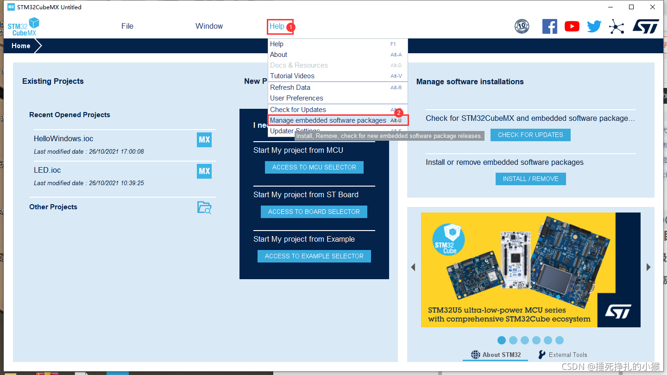Viewport: 667px width, 375px height.
Task: Select Check for Updates menu item
Action: click(338, 110)
